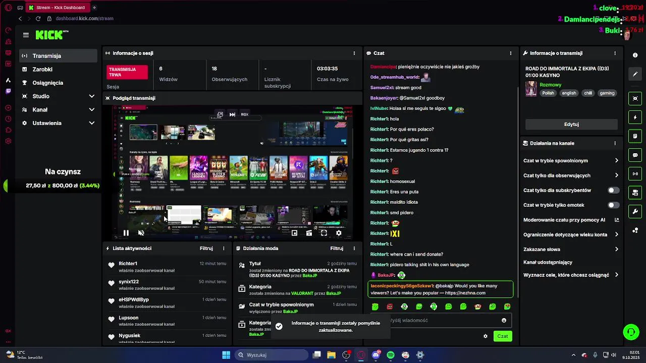646x363 pixels.
Task: Open Discord from the taskbar
Action: (x=376, y=355)
